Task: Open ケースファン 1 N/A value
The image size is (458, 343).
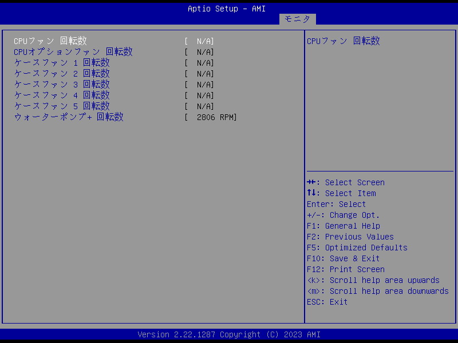Action: pyautogui.click(x=199, y=63)
